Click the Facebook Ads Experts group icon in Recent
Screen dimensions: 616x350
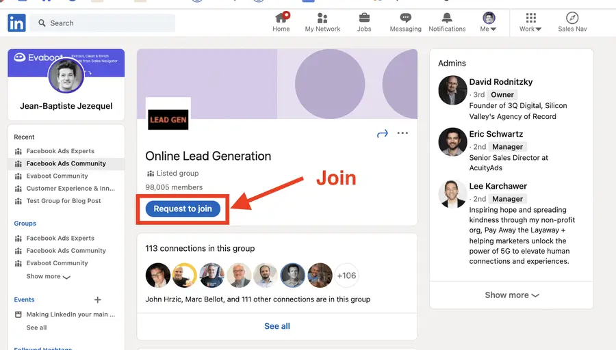click(18, 152)
